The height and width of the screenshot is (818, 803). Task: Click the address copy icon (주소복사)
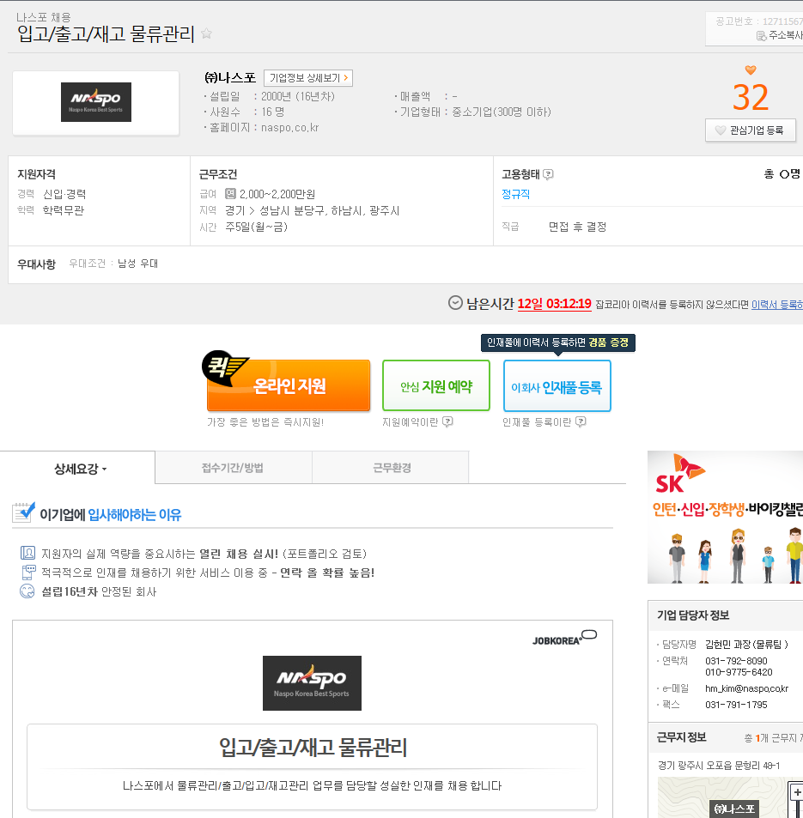coord(761,35)
